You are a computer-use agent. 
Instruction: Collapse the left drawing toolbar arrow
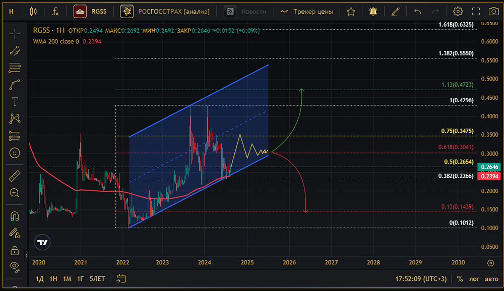pos(26,256)
